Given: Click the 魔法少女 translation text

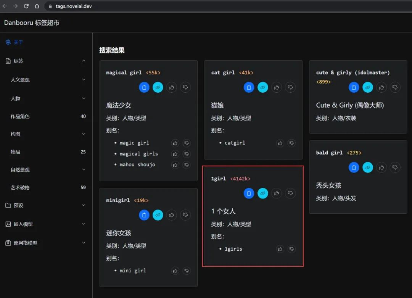Looking at the screenshot, I should (x=119, y=105).
